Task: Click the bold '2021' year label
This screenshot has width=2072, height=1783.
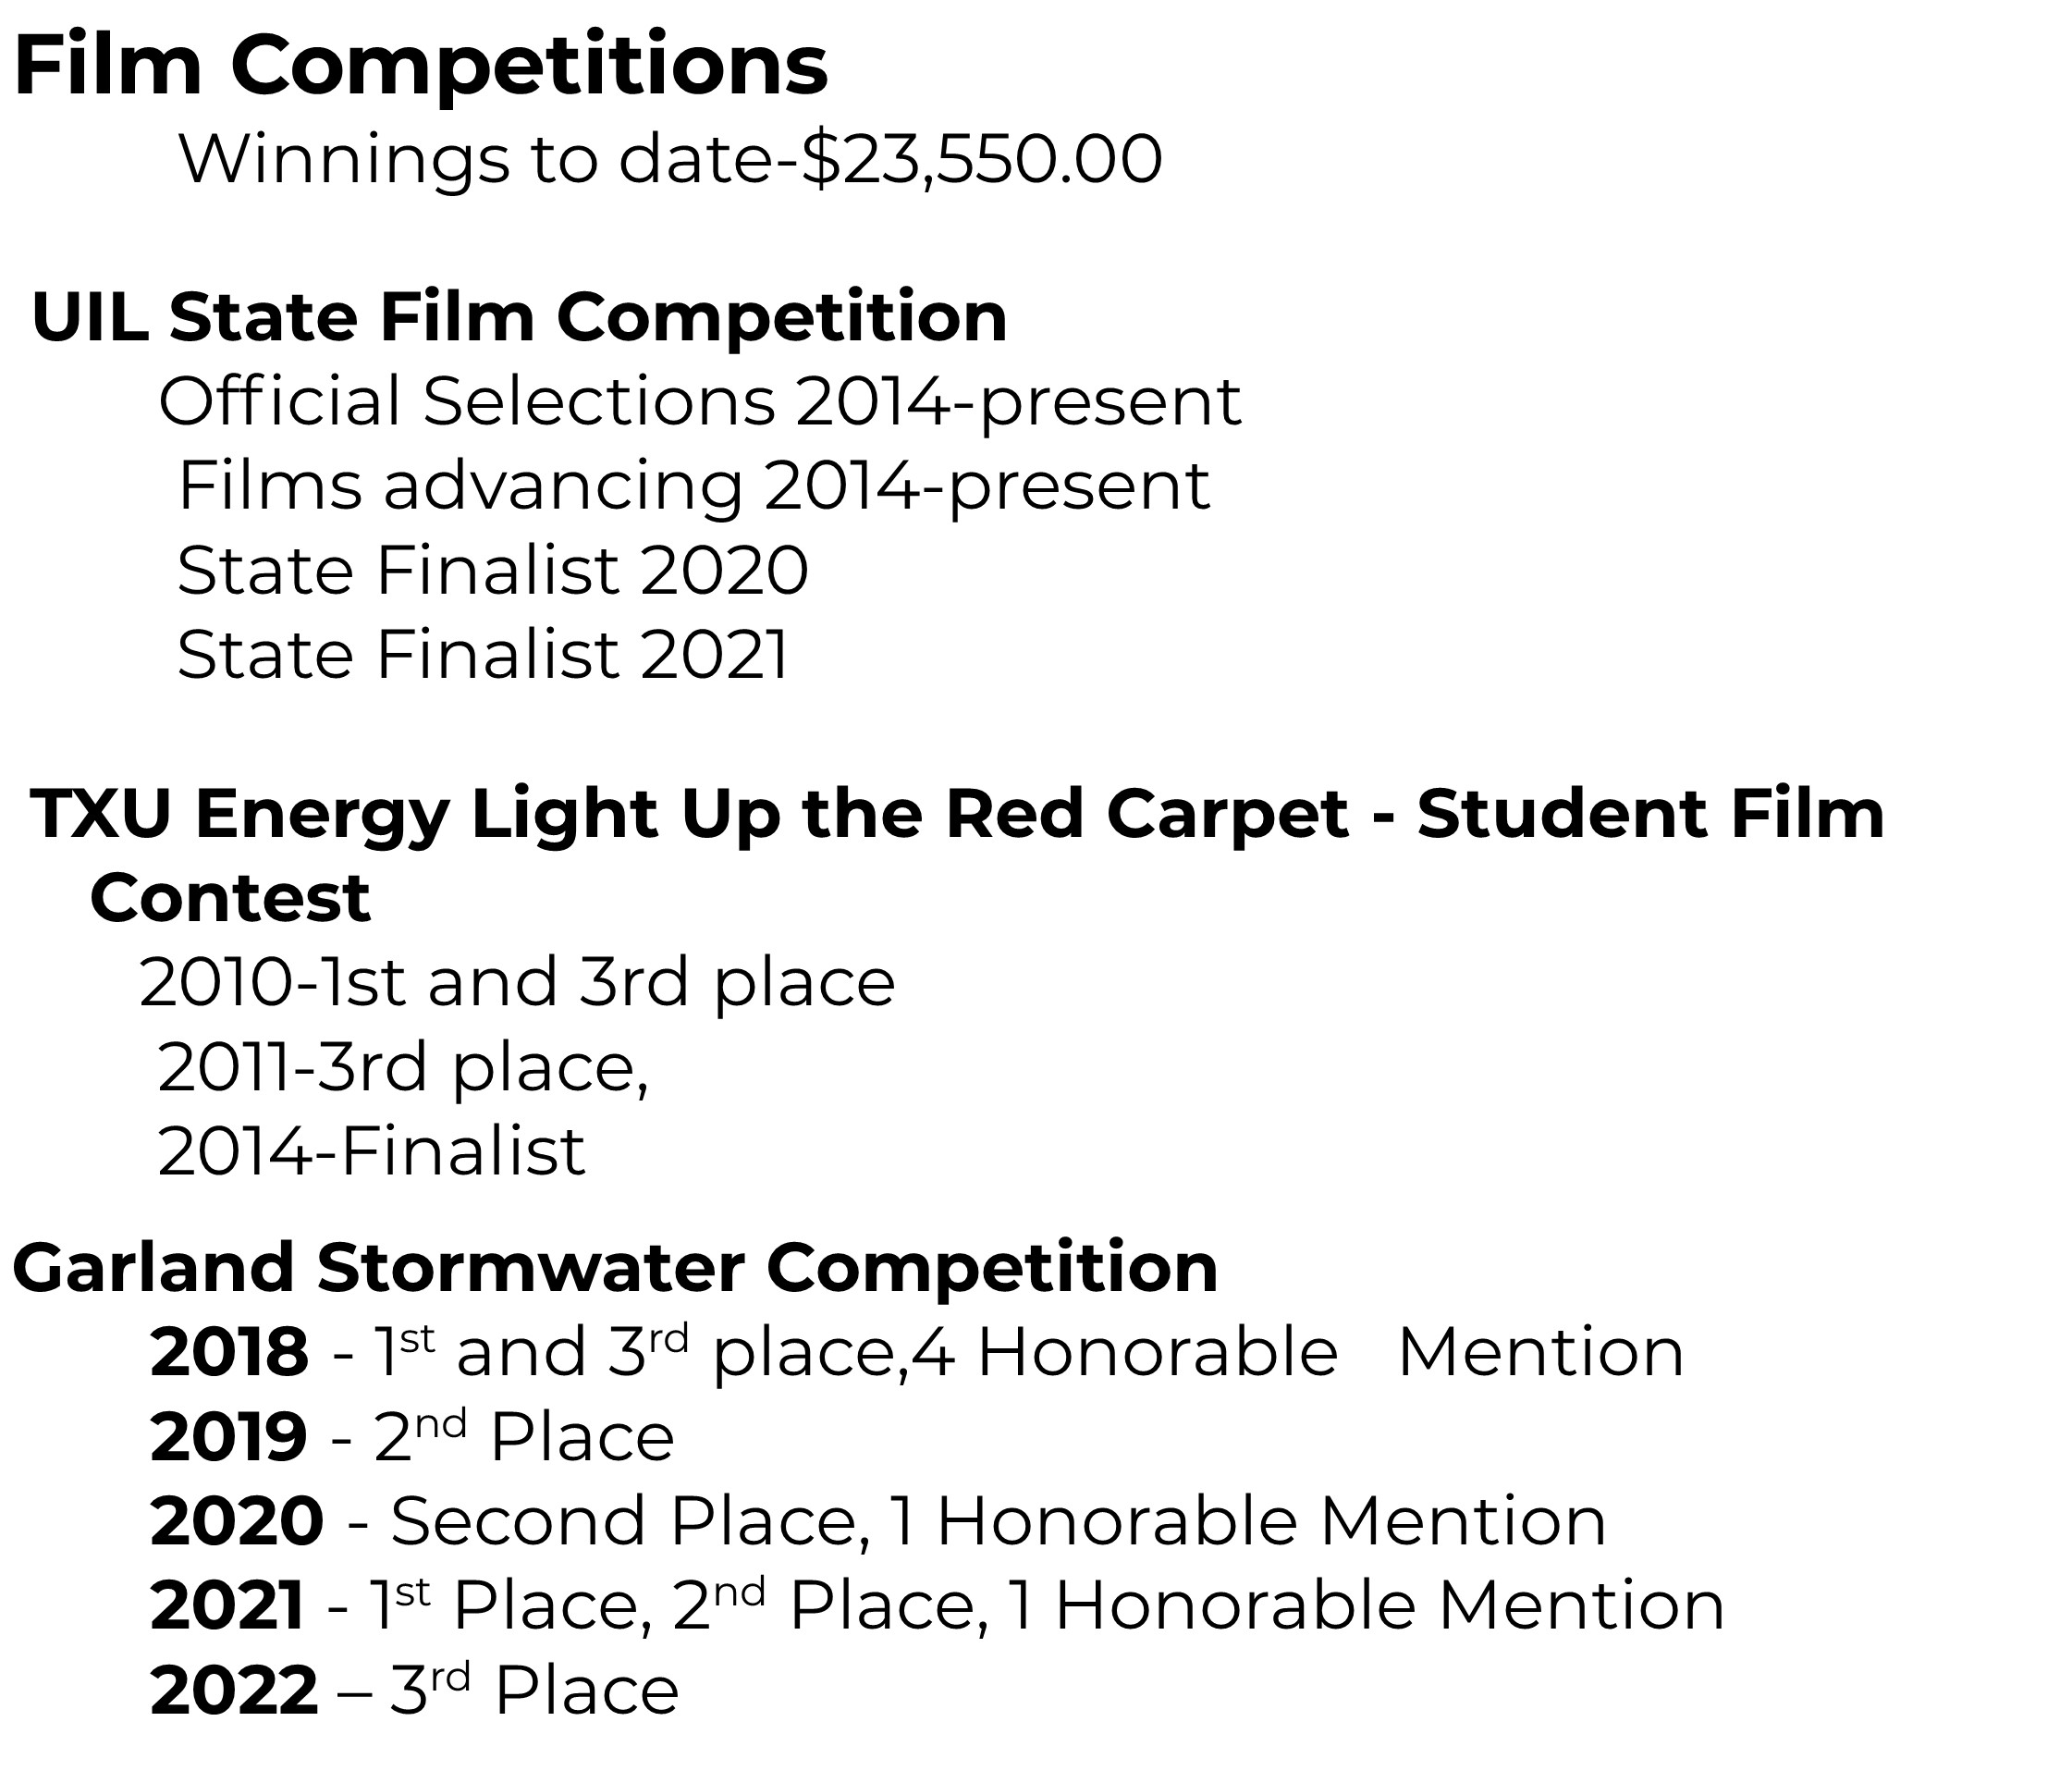Action: (x=227, y=1607)
